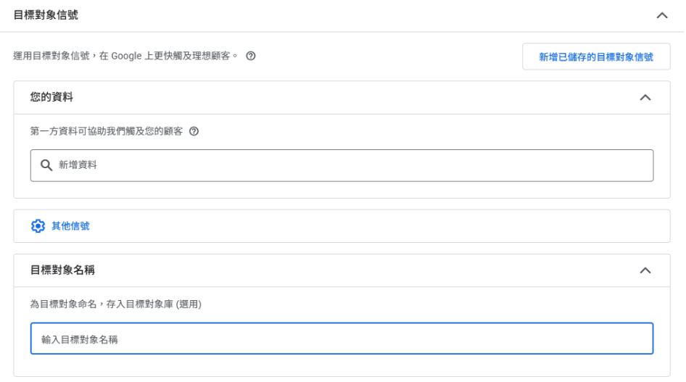Image resolution: width=686 pixels, height=382 pixels.
Task: Open help icon next to 第一方資料 text
Action: tap(194, 132)
